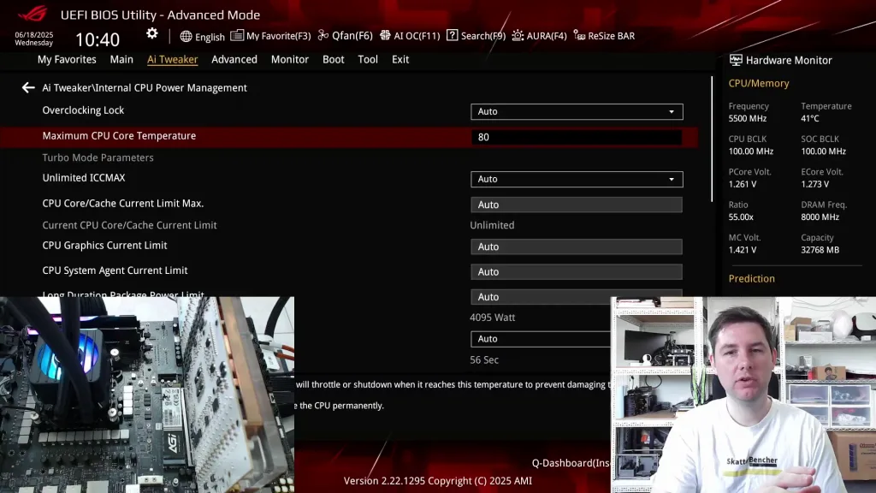The width and height of the screenshot is (876, 493).
Task: Click the back arrow beside Ai Tweaker path
Action: [x=28, y=88]
